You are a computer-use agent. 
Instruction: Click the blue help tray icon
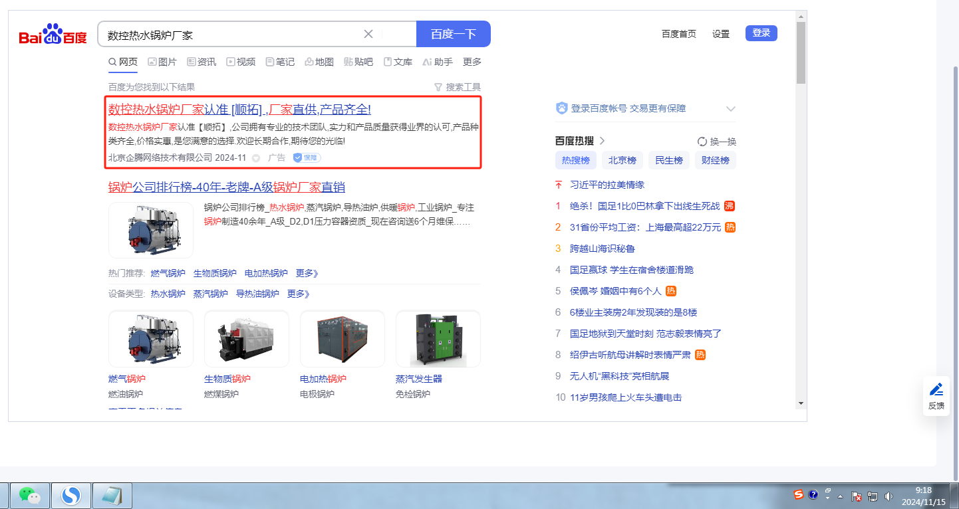813,494
